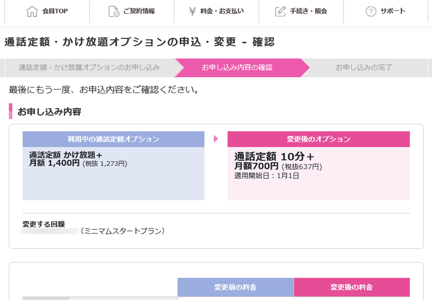Click the question mark support icon
The width and height of the screenshot is (432, 300).
[x=371, y=12]
